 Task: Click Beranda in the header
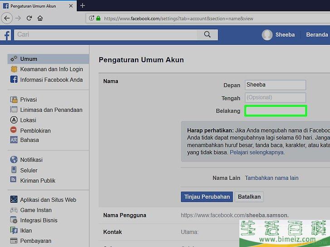[x=317, y=35]
